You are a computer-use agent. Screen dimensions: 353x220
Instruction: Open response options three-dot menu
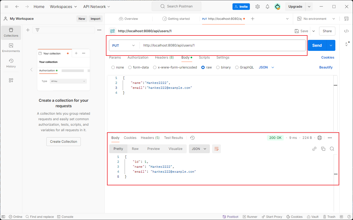[330, 138]
